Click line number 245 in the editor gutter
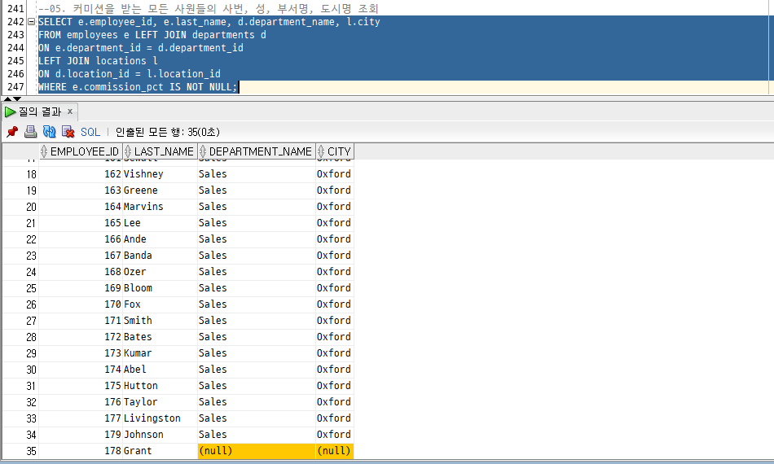 15,61
